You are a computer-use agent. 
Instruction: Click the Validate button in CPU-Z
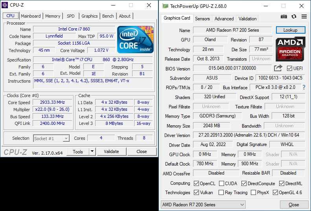[111, 151]
